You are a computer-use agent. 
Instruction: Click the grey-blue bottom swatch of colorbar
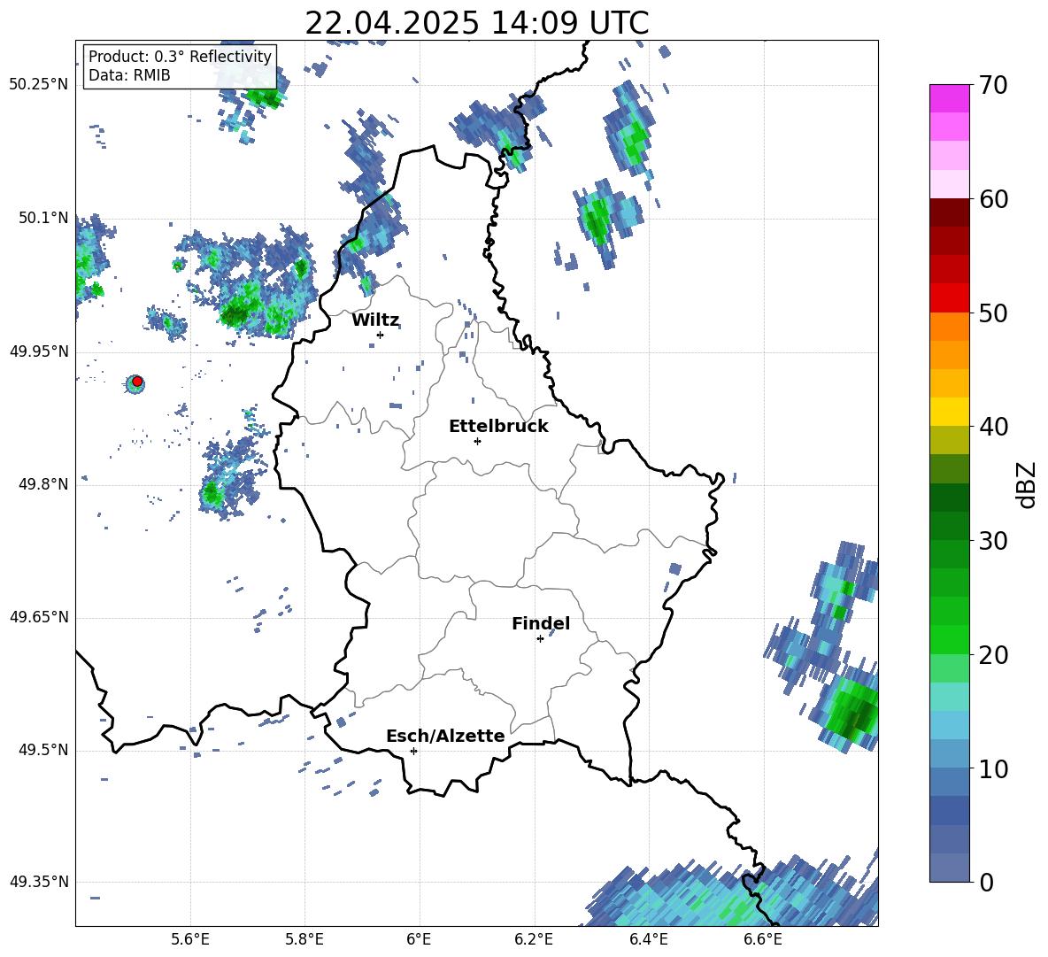(x=949, y=868)
